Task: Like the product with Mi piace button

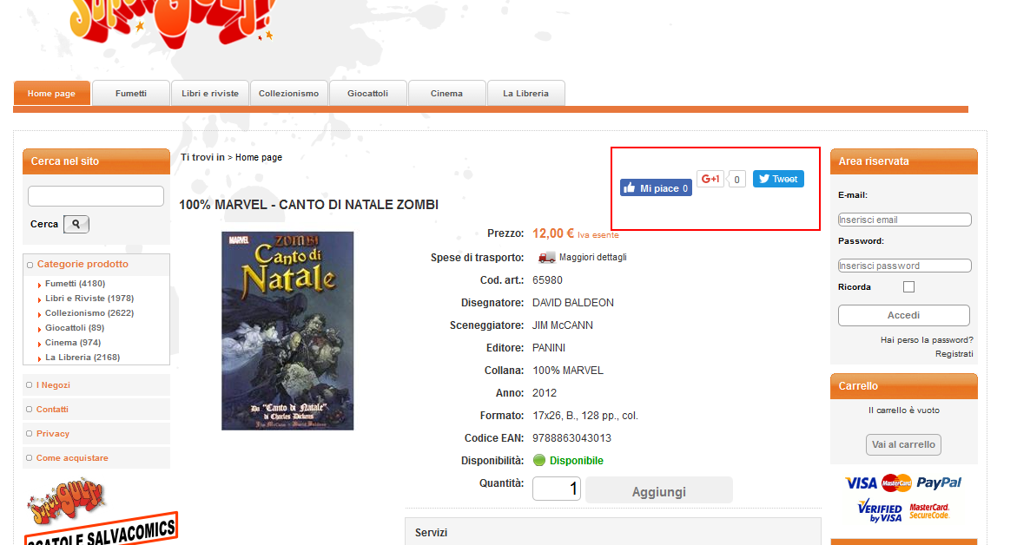Action: [656, 188]
